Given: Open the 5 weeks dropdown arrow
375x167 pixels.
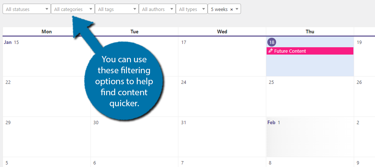Looking at the screenshot, I should click(x=237, y=9).
